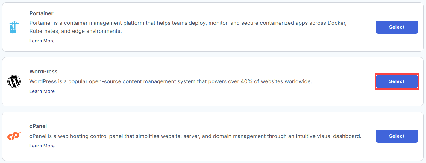Viewport: 426px width, 163px height.
Task: Select the cPanel application
Action: point(397,136)
